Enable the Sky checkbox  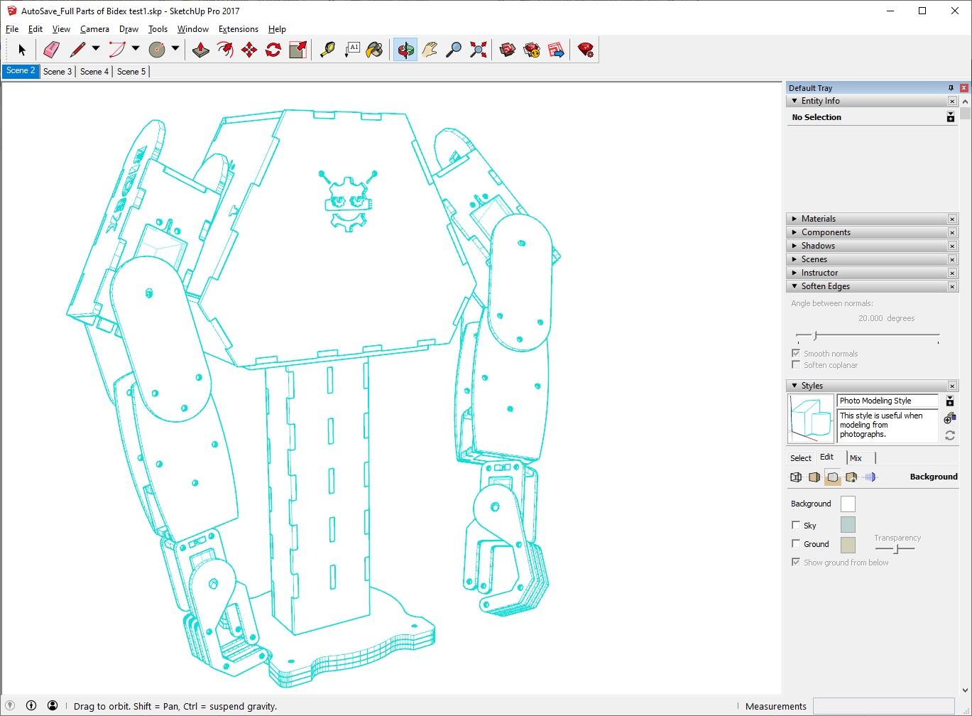point(796,525)
